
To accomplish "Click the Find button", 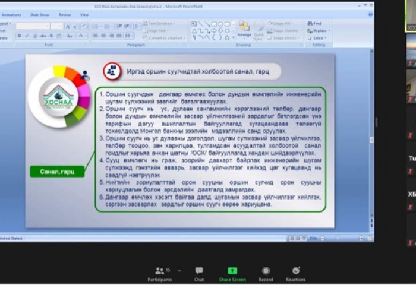I will pyautogui.click(x=314, y=24).
